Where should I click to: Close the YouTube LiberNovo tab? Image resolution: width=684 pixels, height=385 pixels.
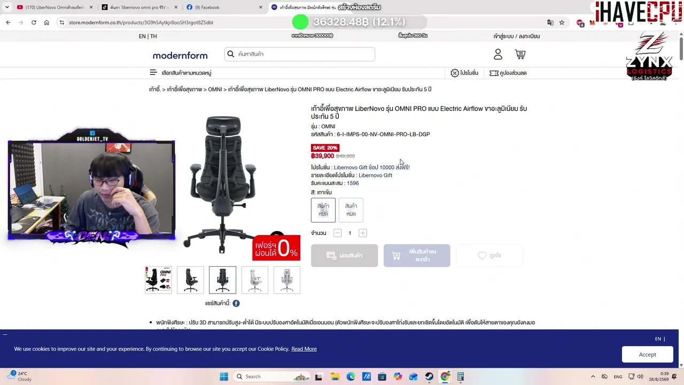tap(91, 7)
